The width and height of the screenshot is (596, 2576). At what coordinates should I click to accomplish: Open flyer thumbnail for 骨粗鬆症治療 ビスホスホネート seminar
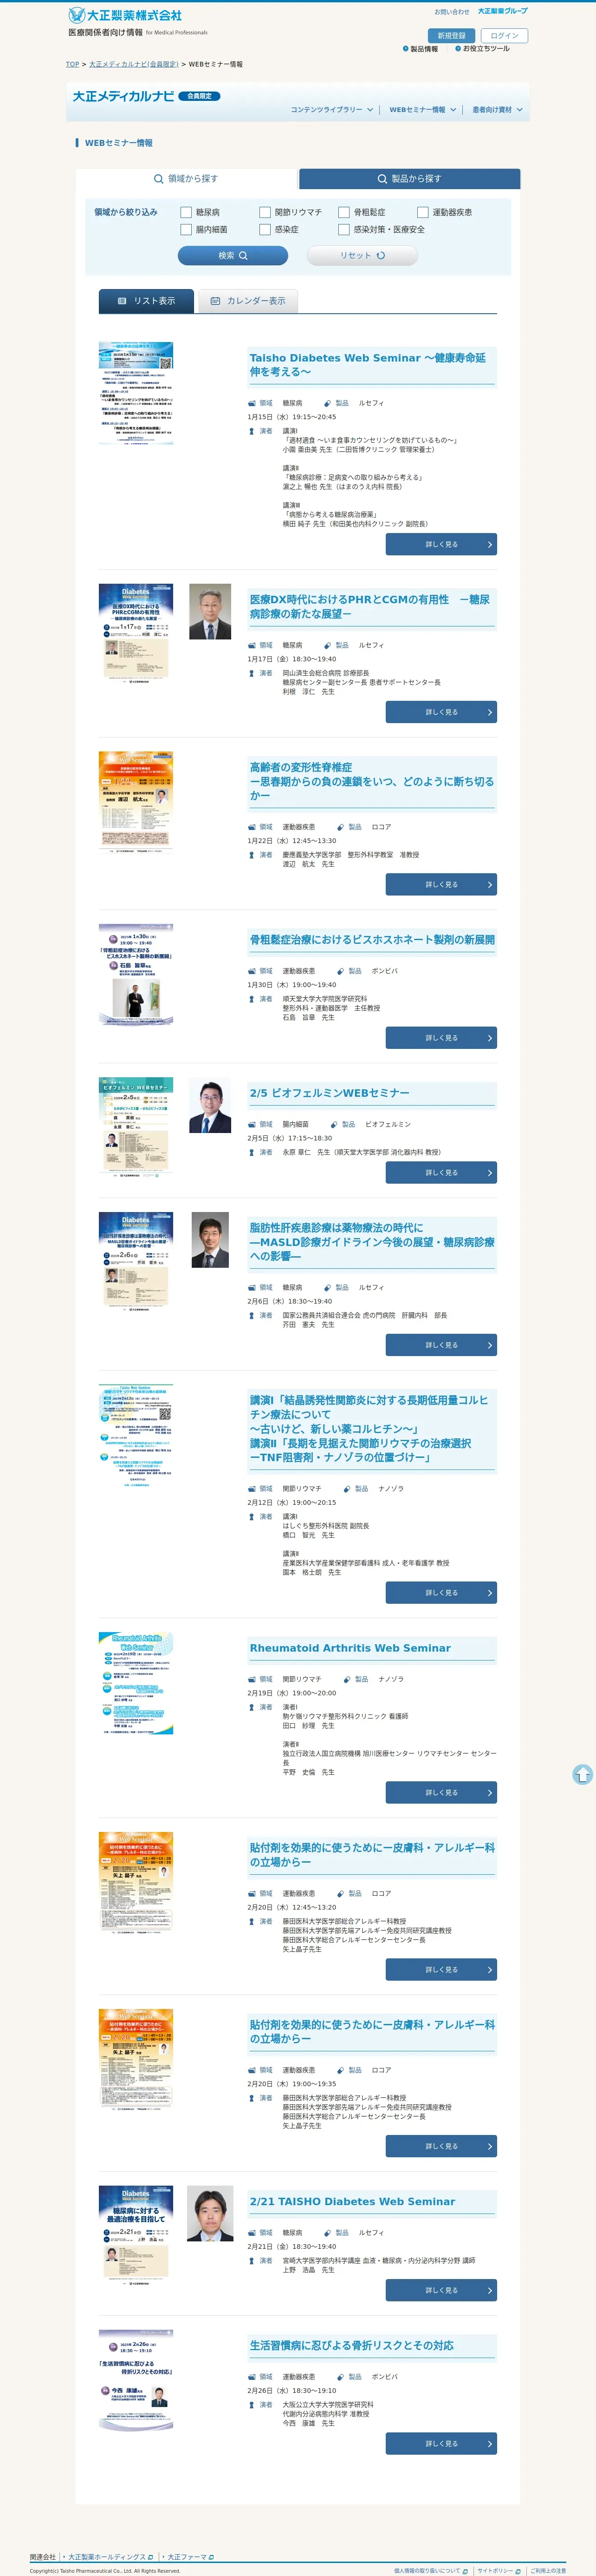(x=136, y=975)
